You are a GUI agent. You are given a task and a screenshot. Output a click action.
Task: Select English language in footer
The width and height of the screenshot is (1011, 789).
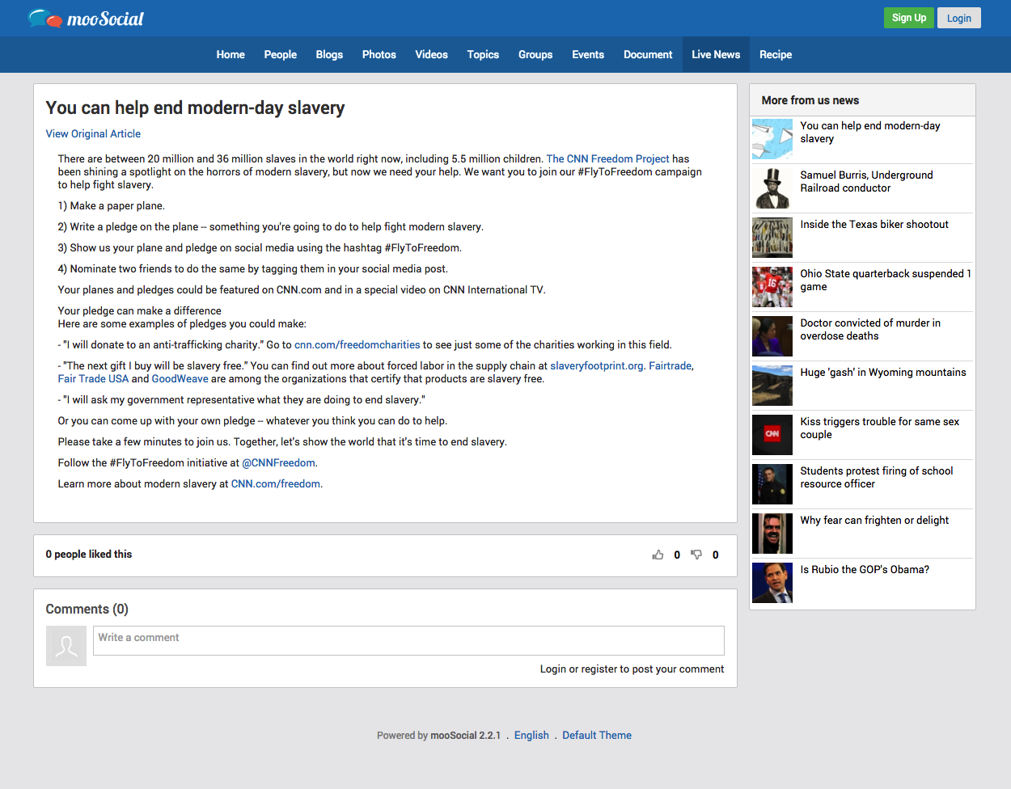531,735
